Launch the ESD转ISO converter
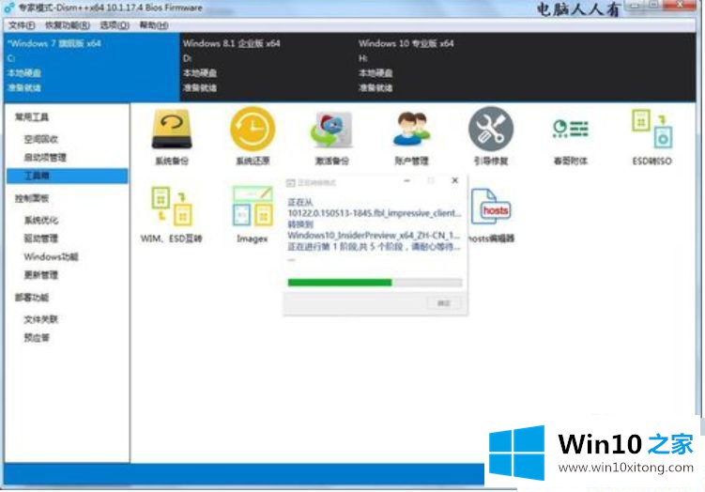The height and width of the screenshot is (492, 705). pos(651,137)
